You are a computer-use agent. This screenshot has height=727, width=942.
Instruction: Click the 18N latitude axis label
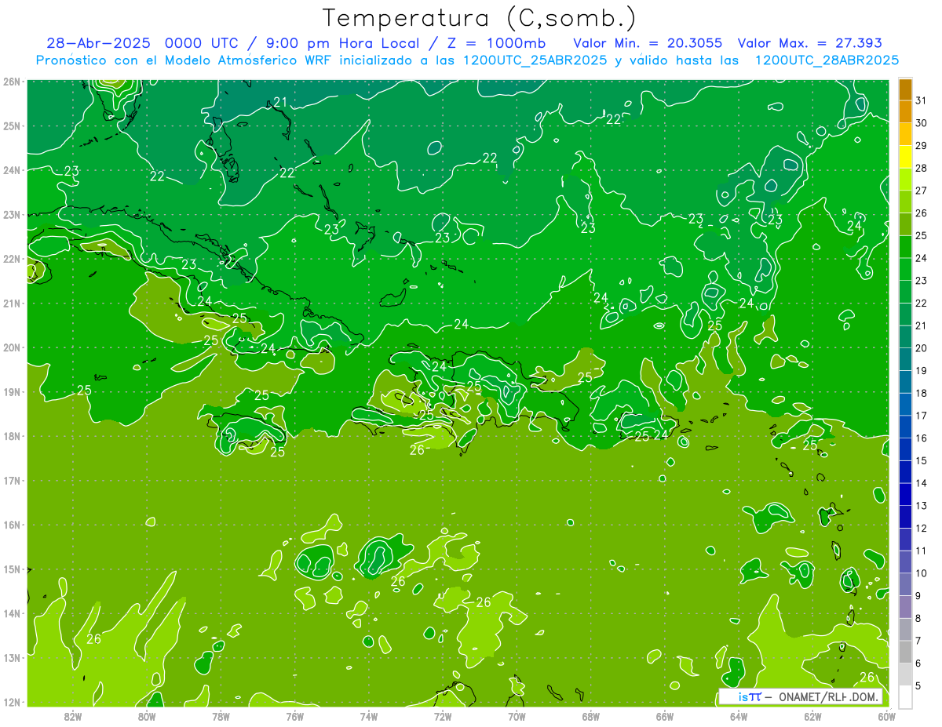point(11,436)
